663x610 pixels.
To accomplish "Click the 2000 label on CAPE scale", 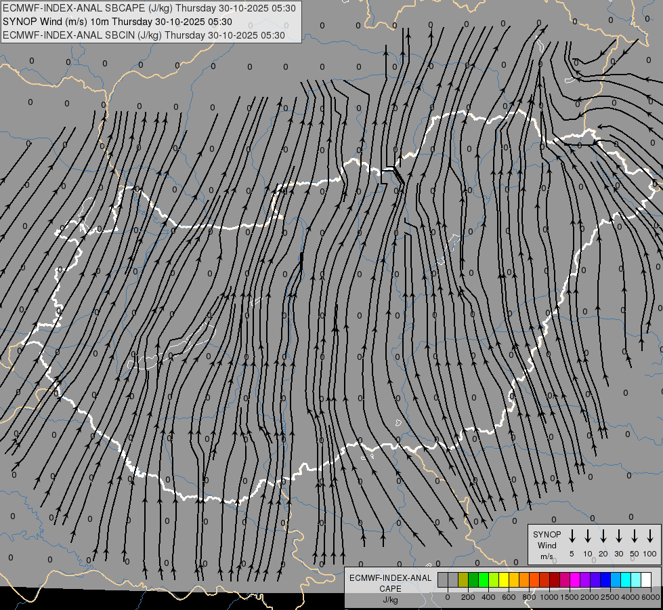I will coord(590,597).
